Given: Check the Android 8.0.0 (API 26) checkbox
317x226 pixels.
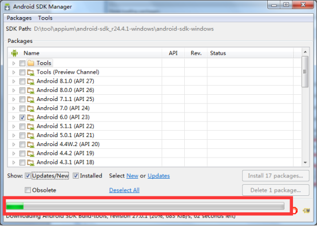Looking at the screenshot, I should (22, 90).
